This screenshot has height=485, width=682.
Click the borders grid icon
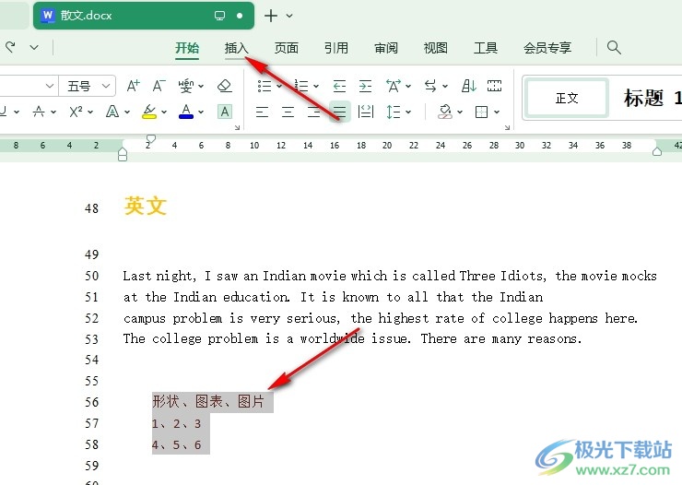(481, 112)
